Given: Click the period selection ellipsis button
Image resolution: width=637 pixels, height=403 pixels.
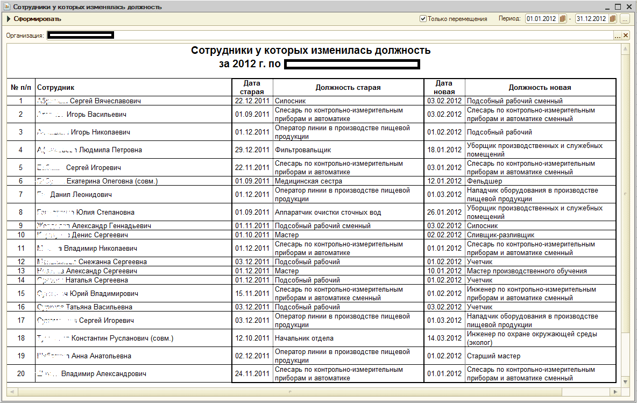Looking at the screenshot, I should pos(625,19).
